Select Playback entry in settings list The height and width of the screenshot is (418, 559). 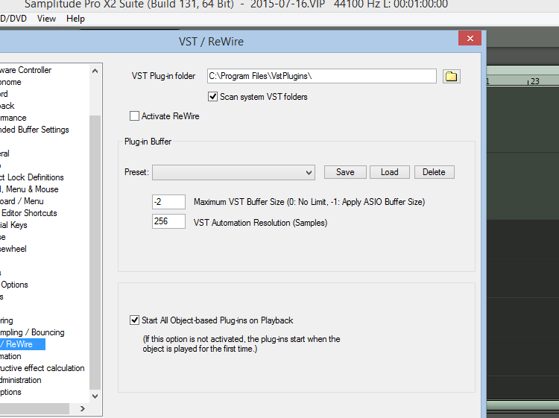point(7,106)
